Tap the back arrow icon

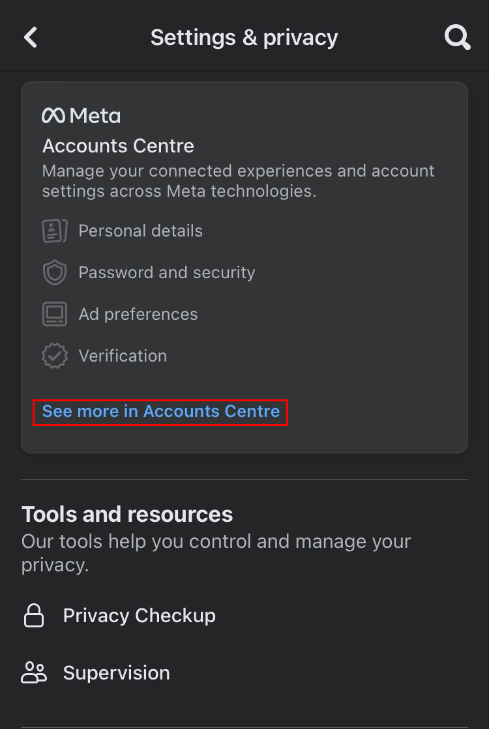[x=31, y=37]
